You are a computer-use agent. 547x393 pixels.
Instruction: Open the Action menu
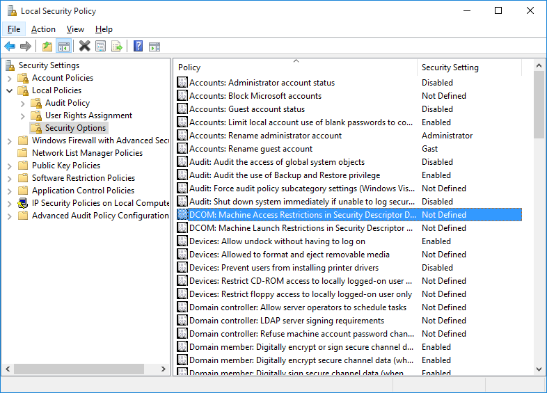pos(43,29)
